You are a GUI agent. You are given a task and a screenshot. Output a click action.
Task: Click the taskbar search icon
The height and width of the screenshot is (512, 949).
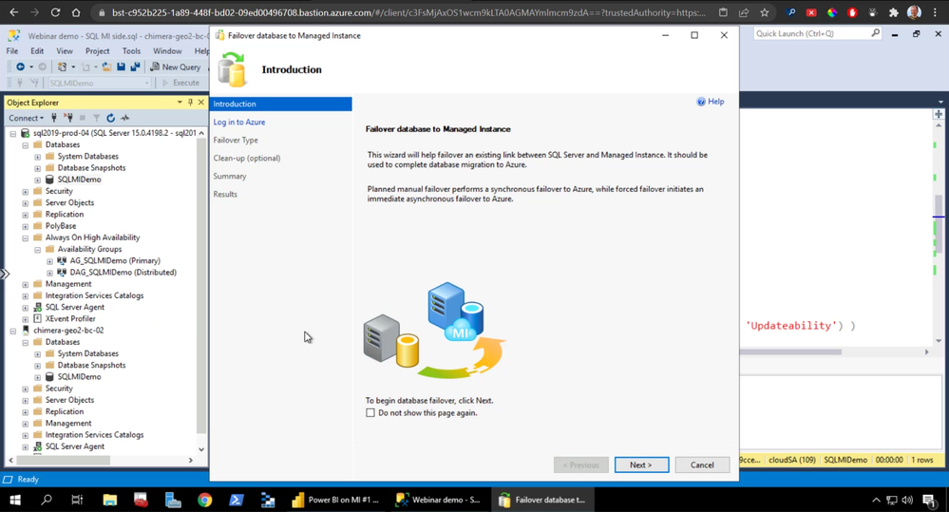click(46, 500)
